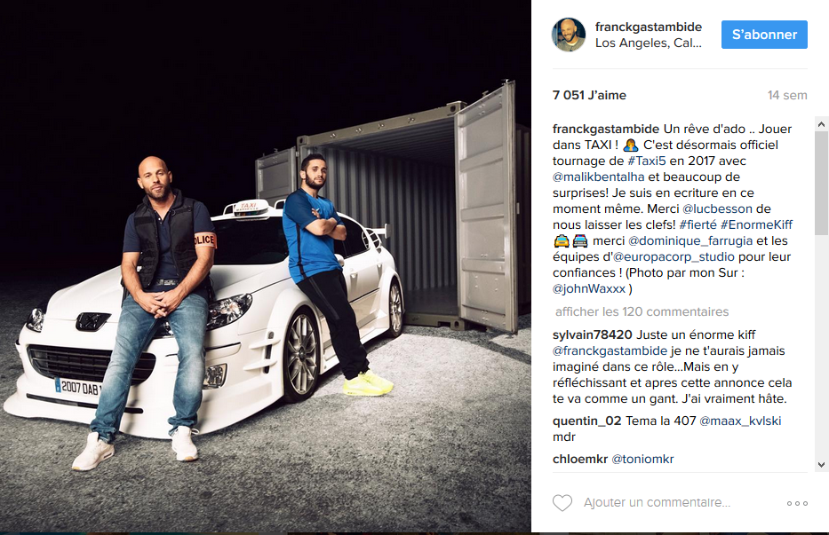Click the scrollbar down arrow in comments
This screenshot has width=829, height=535.
821,465
